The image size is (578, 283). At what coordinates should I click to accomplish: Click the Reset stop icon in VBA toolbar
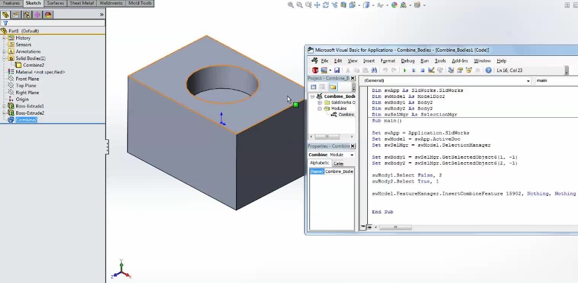423,70
